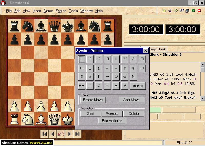
Task: Click the Before Move text button
Action: (x=93, y=100)
